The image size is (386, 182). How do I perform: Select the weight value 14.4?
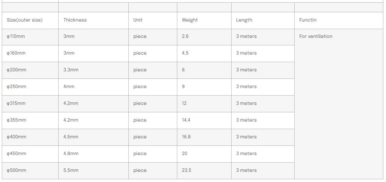pos(186,120)
